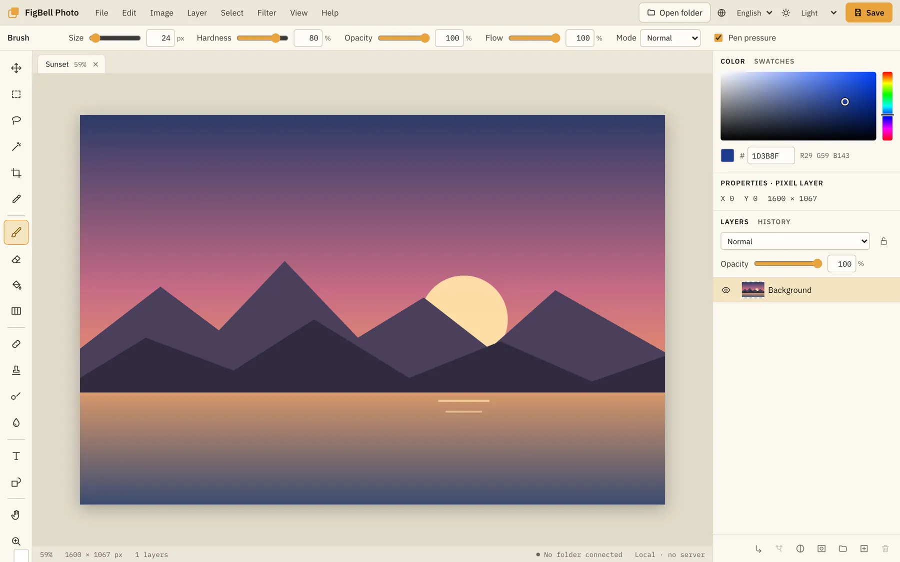Hide the Background layer with eye icon
The height and width of the screenshot is (562, 900).
(726, 290)
